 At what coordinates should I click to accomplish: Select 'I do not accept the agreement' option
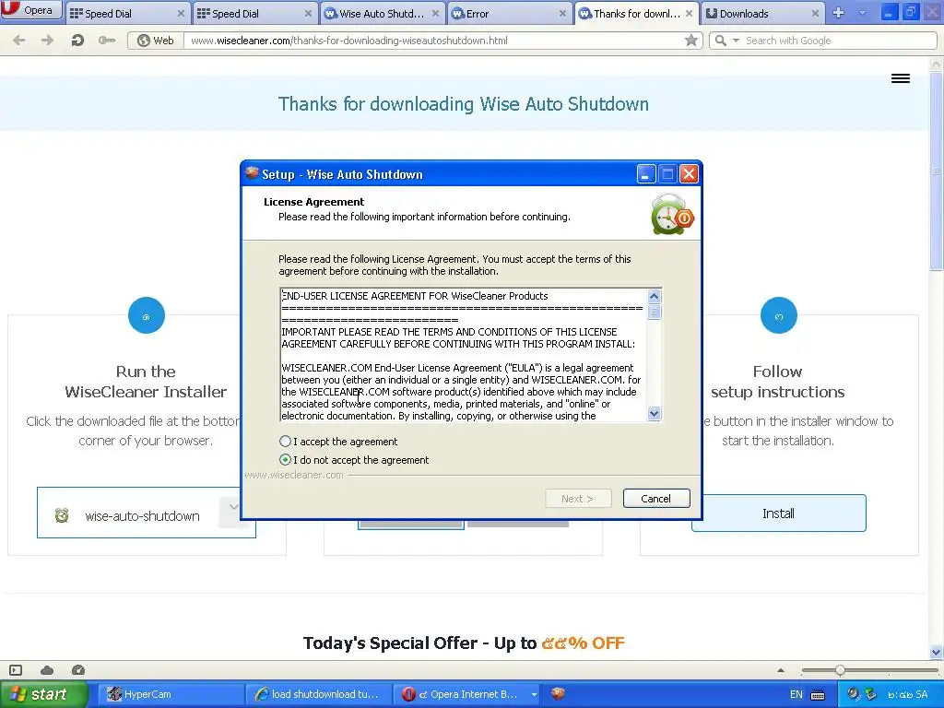286,460
